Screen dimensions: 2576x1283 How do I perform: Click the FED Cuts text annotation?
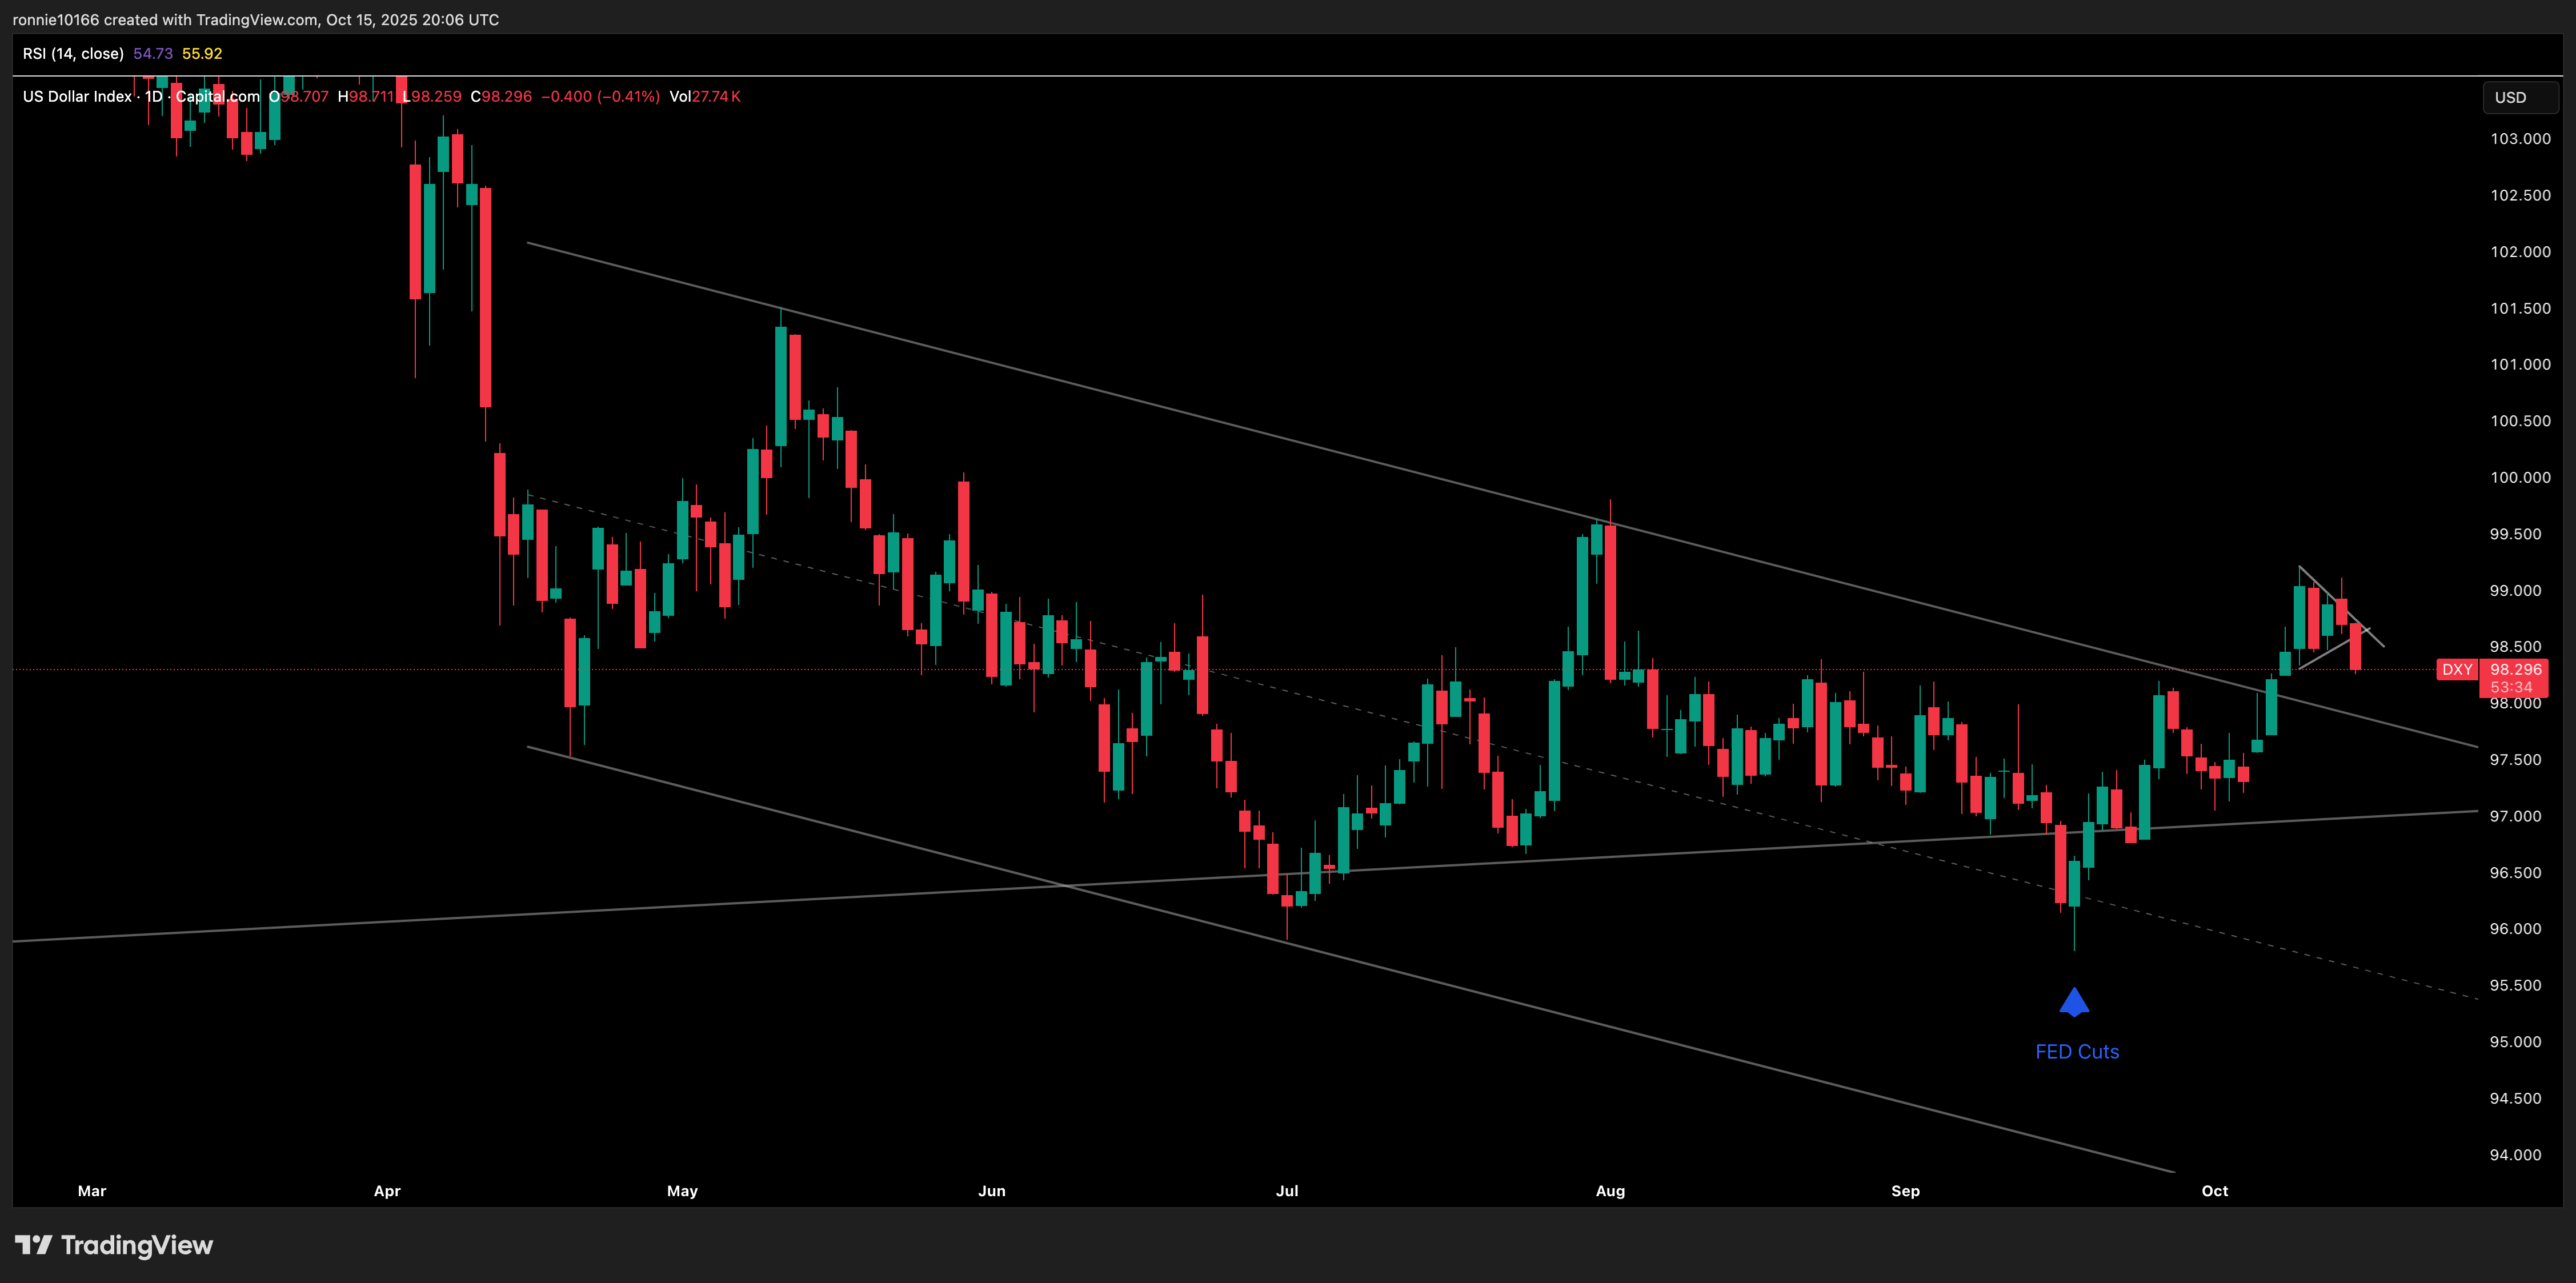[2077, 1052]
